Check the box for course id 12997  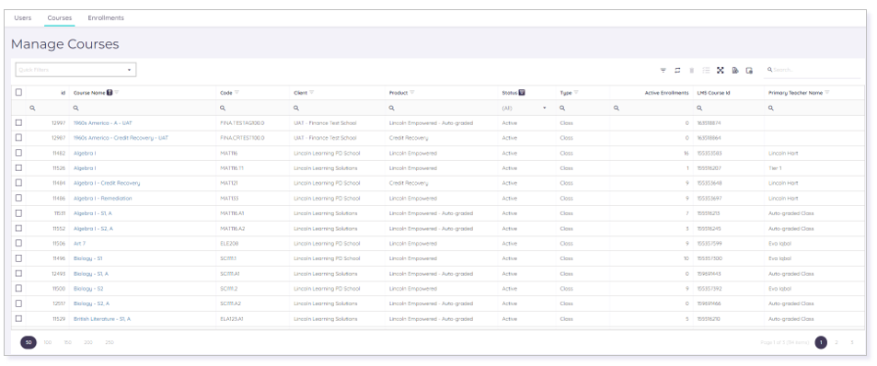point(19,122)
